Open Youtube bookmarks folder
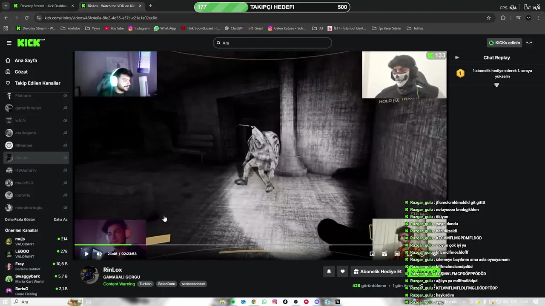Image resolution: width=545 pixels, height=306 pixels. [70, 28]
